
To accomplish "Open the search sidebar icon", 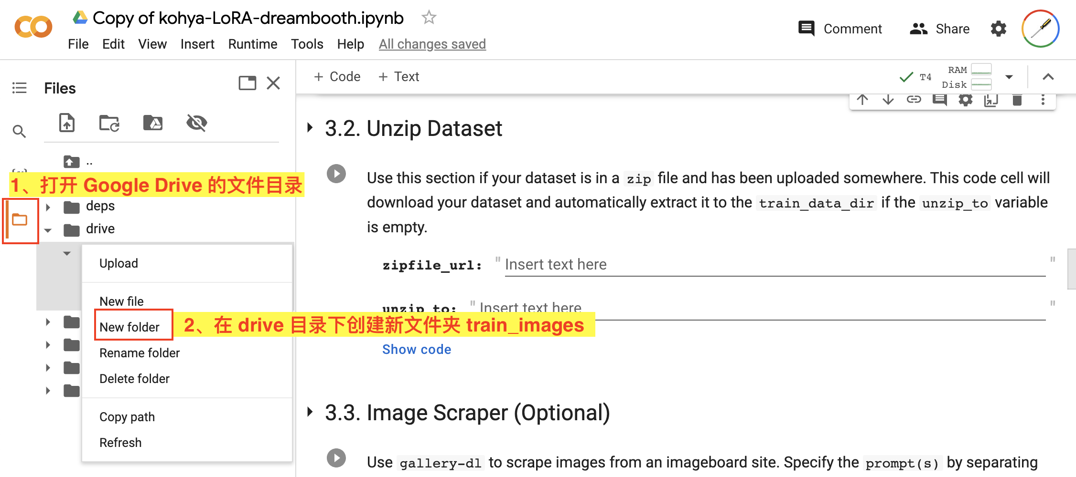I will (x=19, y=131).
